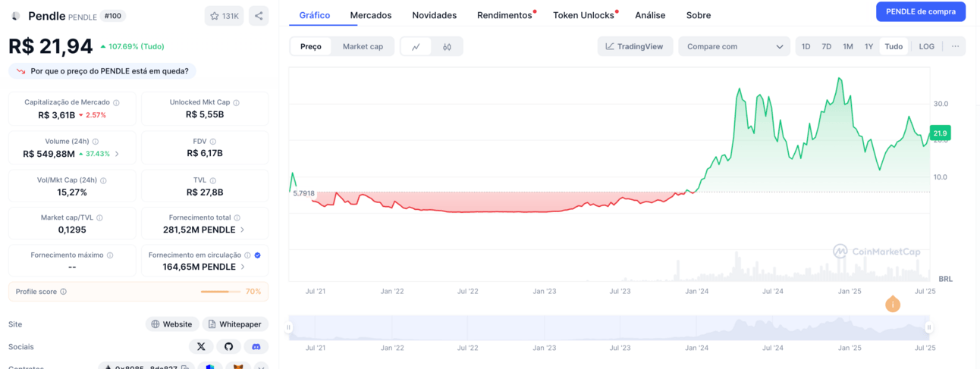Viewport: 980px width, 369px height.
Task: Click the orange event marker on timeline
Action: coord(893,304)
